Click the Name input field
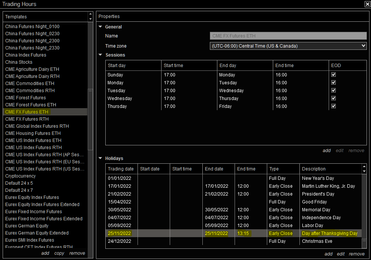 (288, 36)
